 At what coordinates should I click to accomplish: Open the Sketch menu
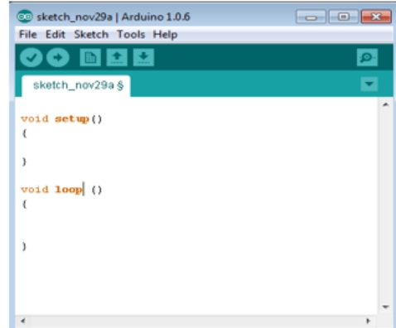(91, 35)
